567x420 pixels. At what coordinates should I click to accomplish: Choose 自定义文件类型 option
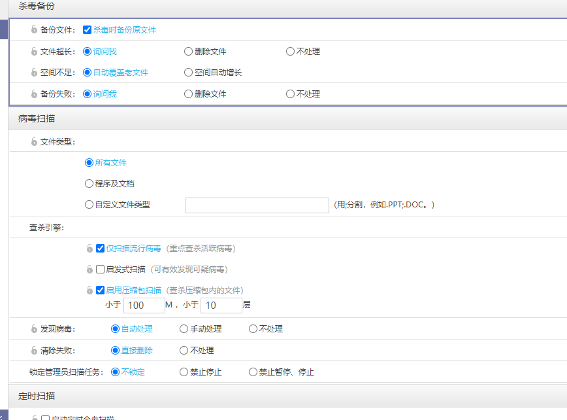pyautogui.click(x=89, y=205)
